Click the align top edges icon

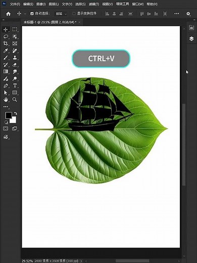(x=142, y=14)
